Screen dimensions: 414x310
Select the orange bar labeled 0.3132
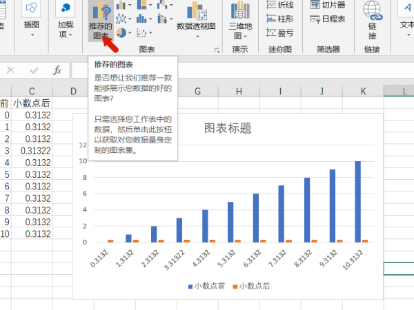tap(110, 241)
